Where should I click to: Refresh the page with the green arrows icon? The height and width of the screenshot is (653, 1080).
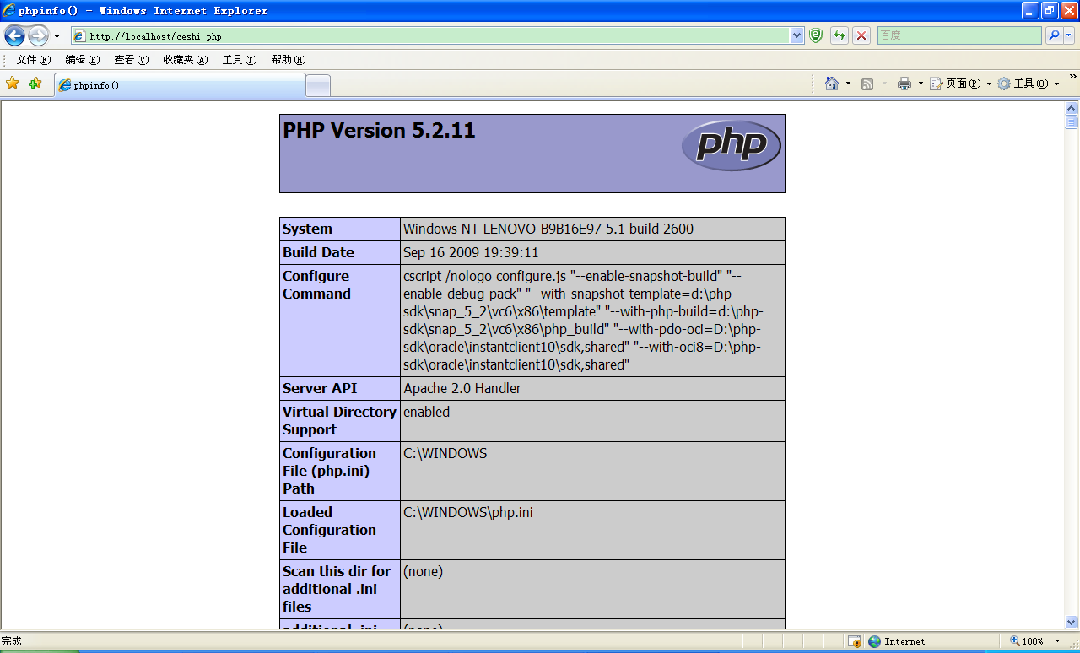pyautogui.click(x=840, y=35)
